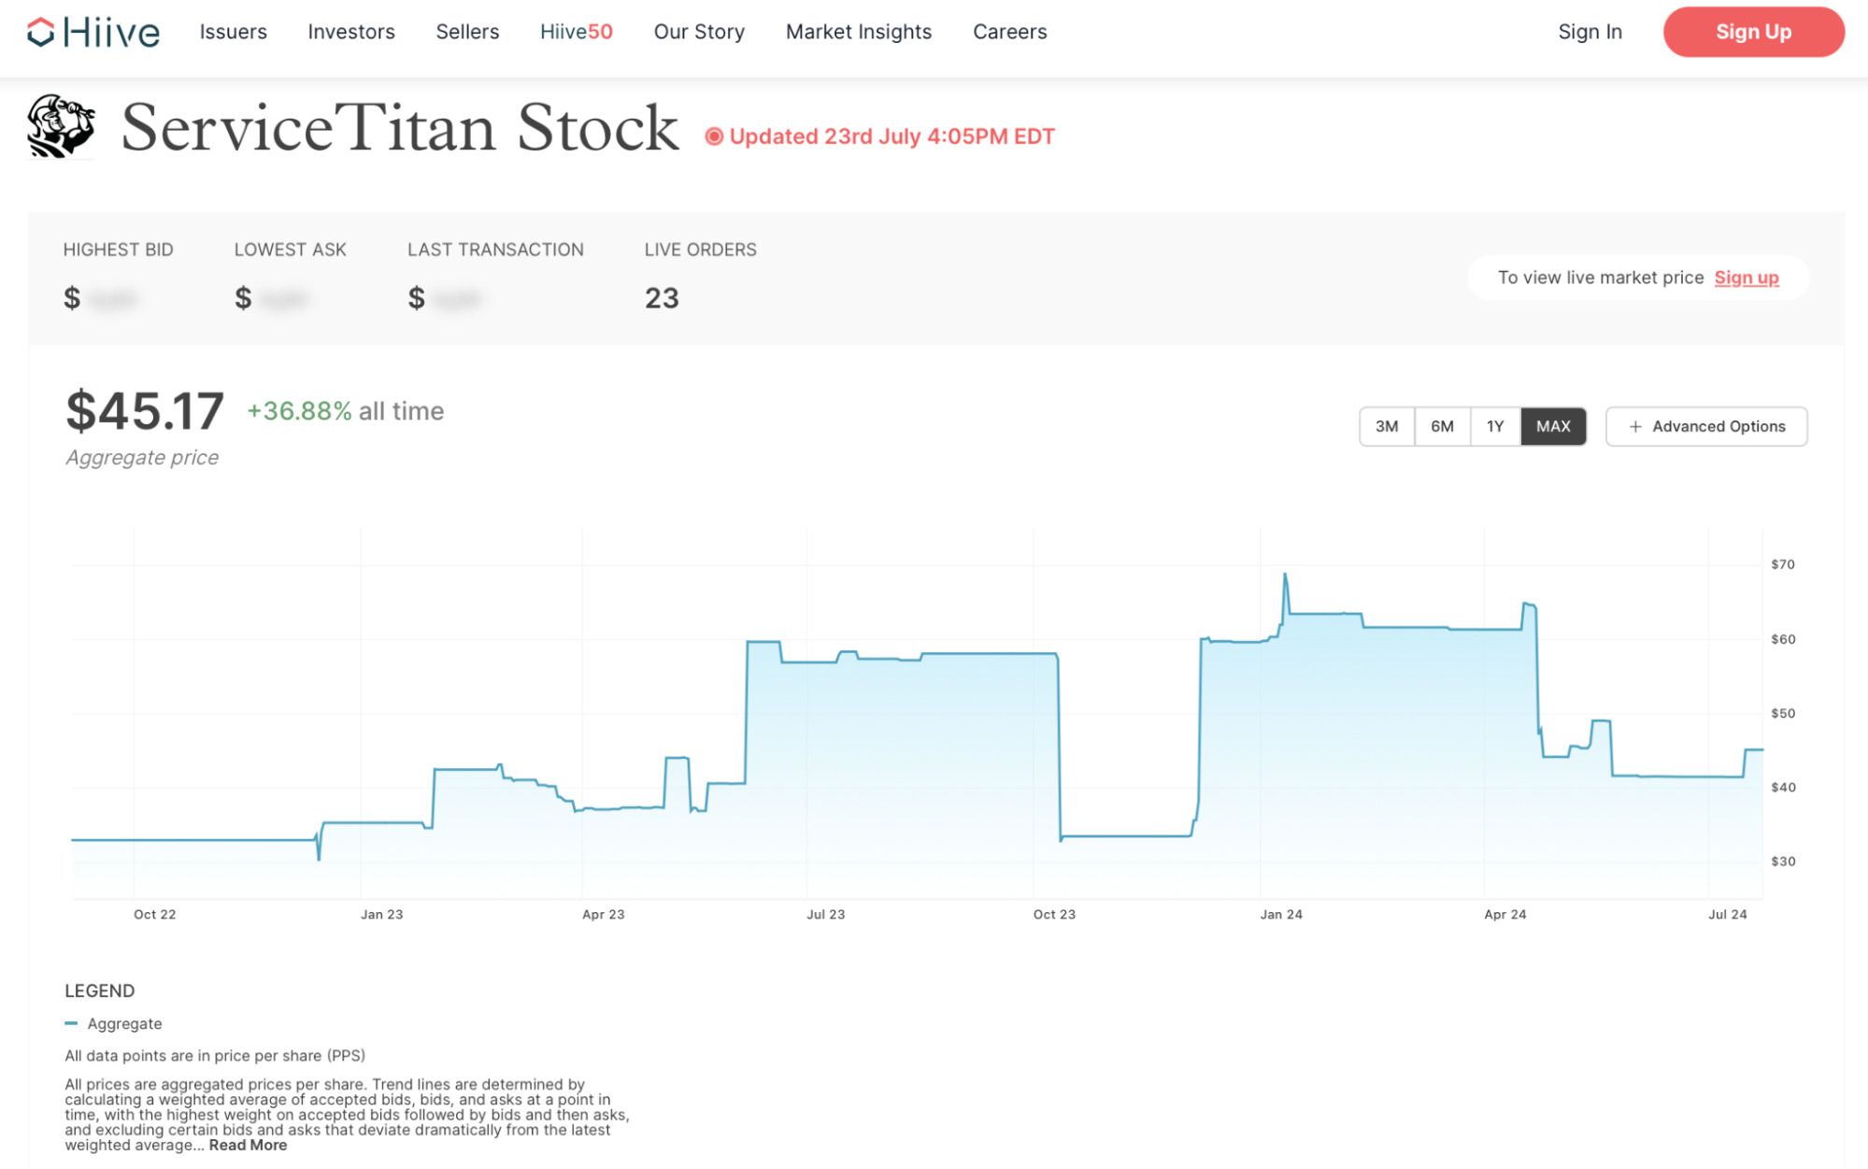Screen dimensions: 1868x1169
Task: Click the 'Updated 23rd July 4:05PM EDT' text
Action: (891, 136)
